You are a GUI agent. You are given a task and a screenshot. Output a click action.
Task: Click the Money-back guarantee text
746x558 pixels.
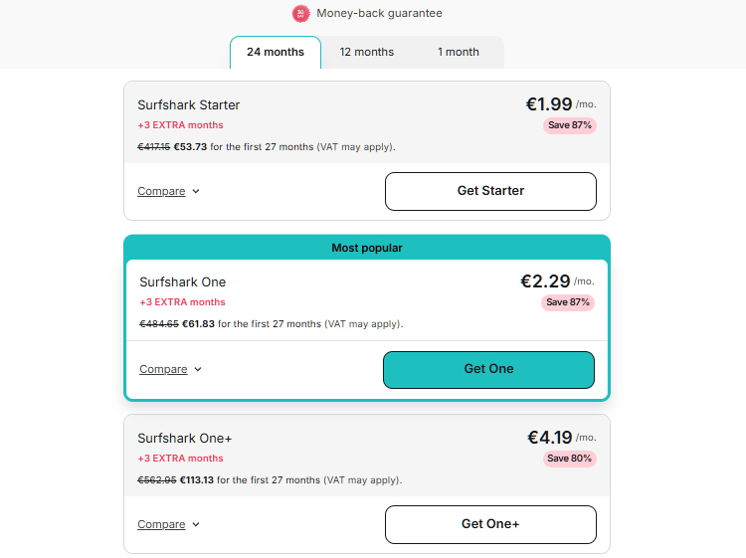[379, 14]
